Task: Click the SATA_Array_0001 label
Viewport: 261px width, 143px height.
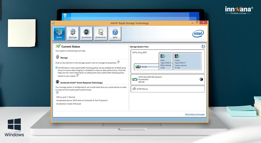Action: (x=139, y=53)
